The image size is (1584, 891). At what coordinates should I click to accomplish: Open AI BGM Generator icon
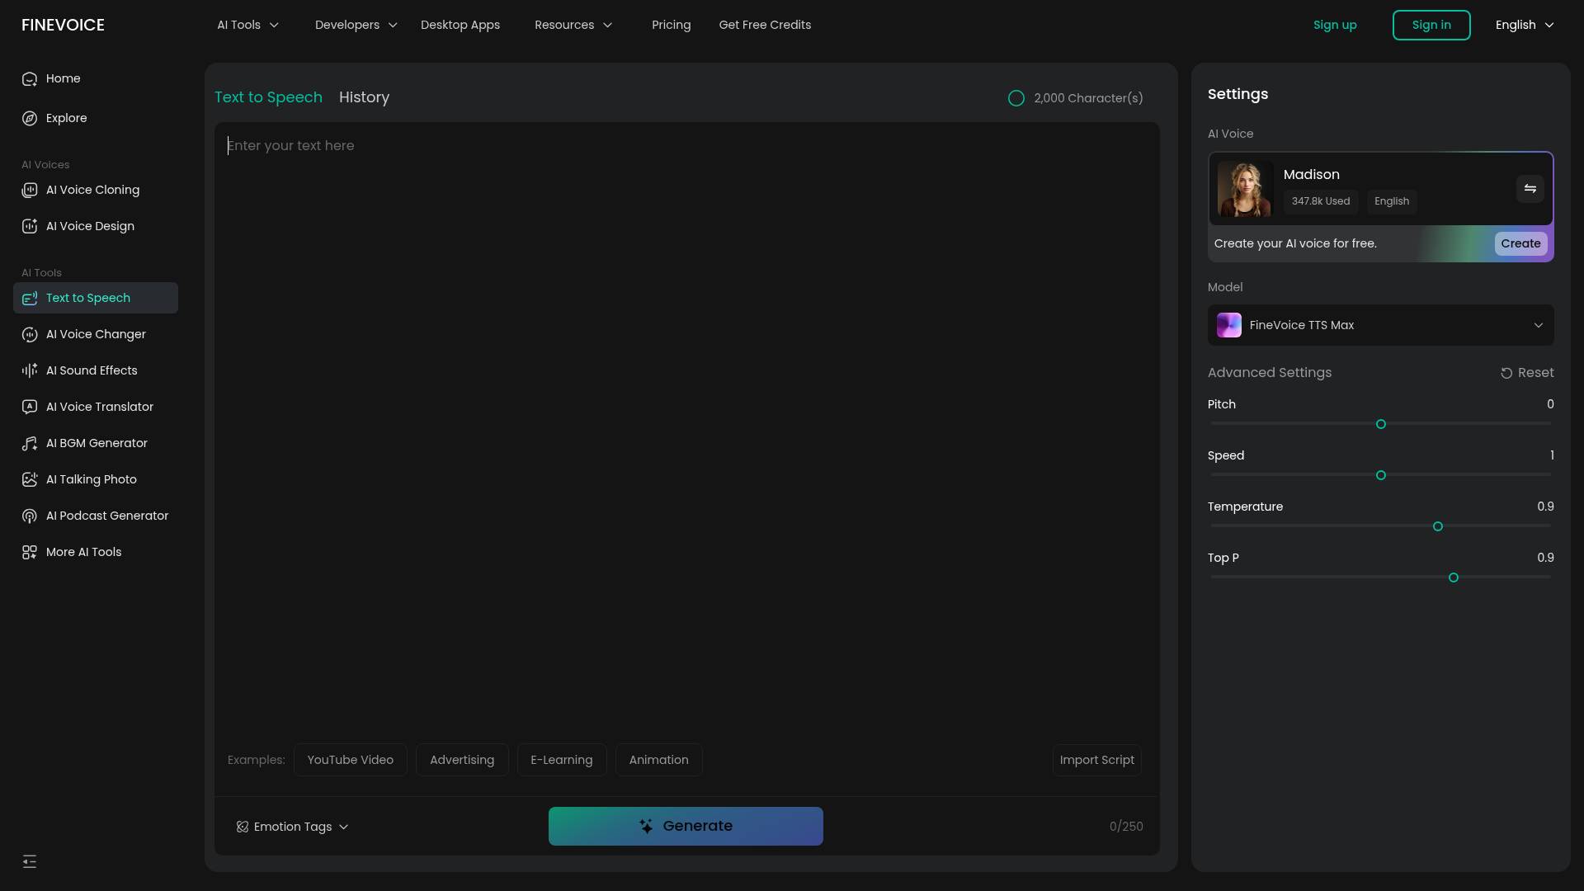30,444
